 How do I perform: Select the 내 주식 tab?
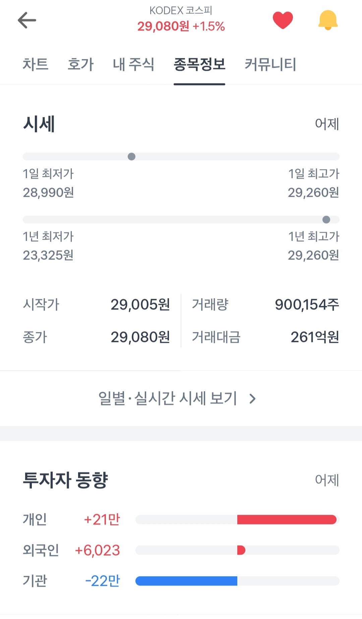click(x=133, y=64)
